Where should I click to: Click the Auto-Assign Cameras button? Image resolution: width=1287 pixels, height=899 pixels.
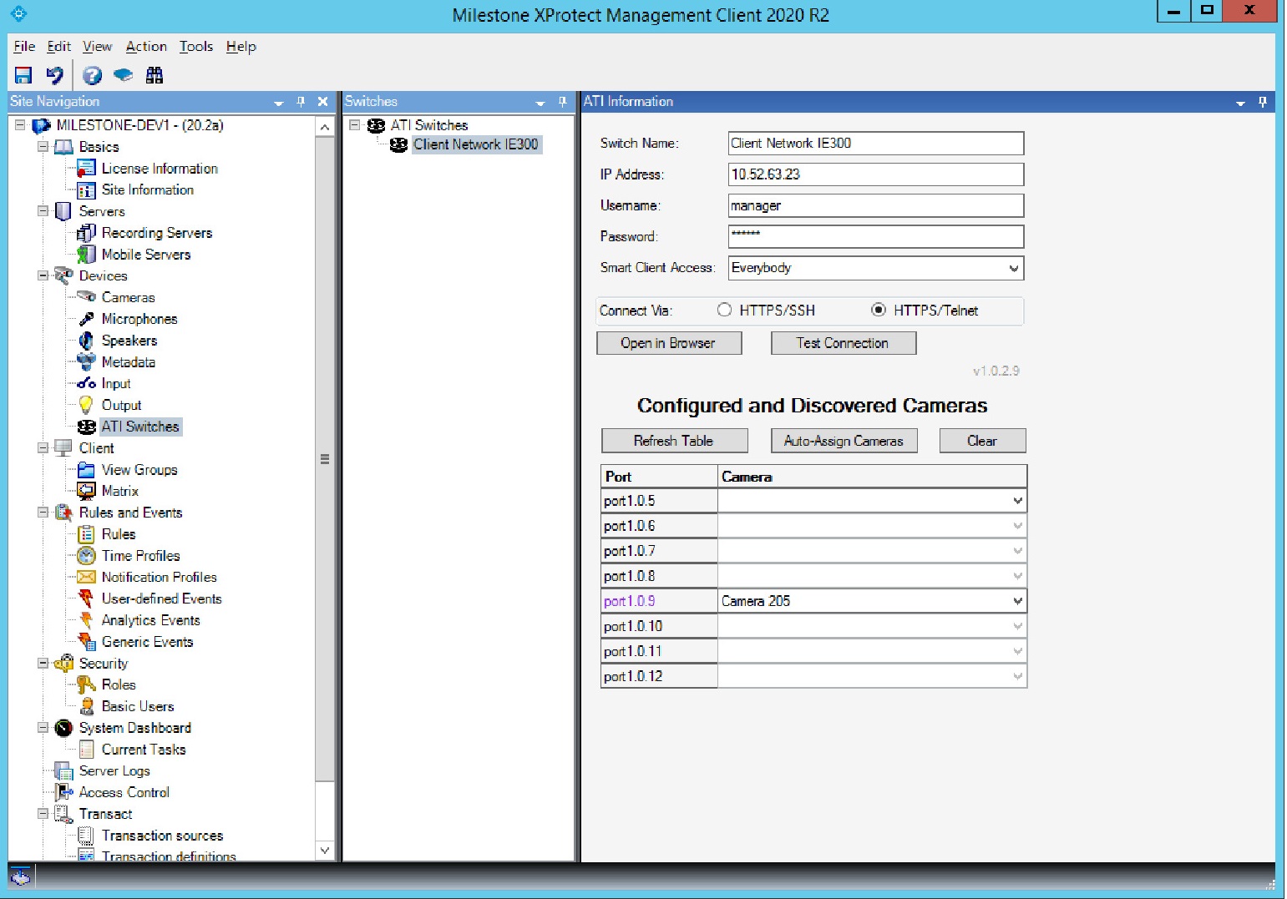844,441
